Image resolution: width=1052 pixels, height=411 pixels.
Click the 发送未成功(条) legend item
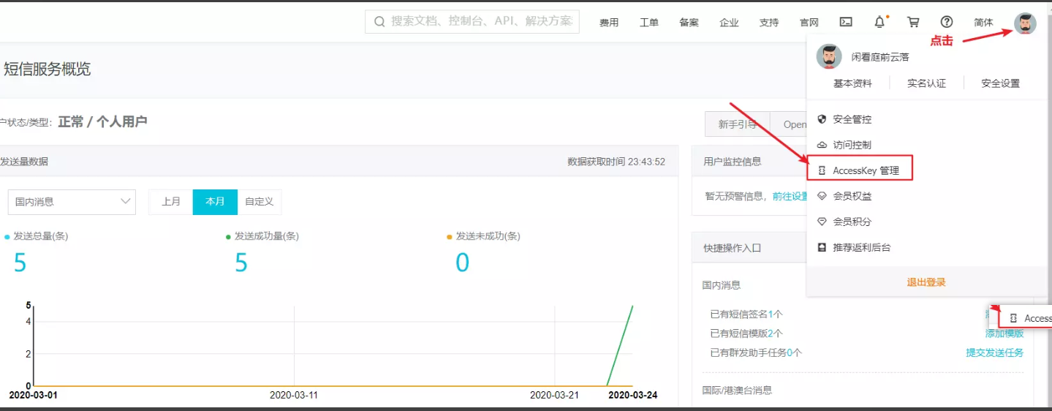[x=484, y=236]
